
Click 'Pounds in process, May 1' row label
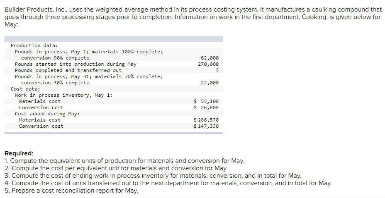coord(89,52)
